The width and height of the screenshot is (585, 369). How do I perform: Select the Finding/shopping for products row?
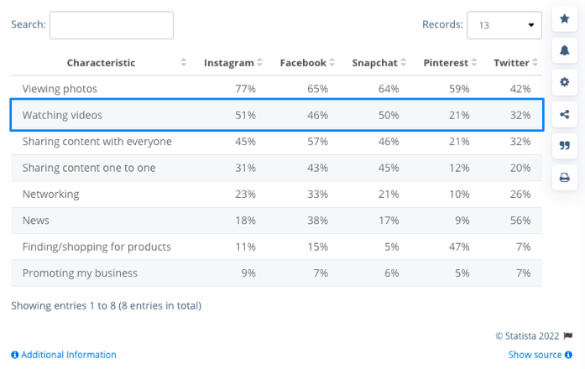tap(276, 247)
